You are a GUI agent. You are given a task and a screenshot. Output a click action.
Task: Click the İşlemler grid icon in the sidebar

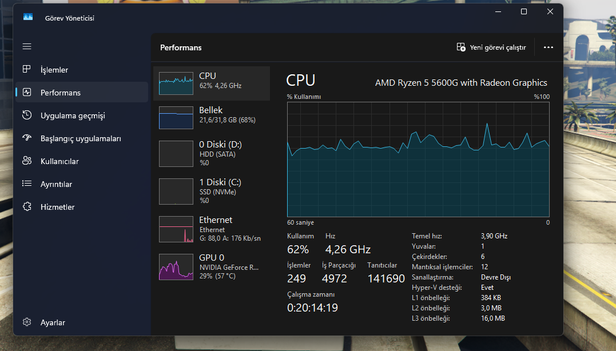pyautogui.click(x=27, y=69)
